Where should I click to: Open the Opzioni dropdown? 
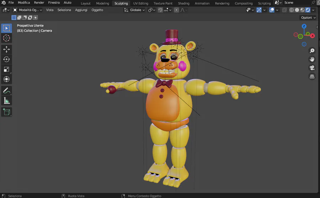click(x=308, y=18)
